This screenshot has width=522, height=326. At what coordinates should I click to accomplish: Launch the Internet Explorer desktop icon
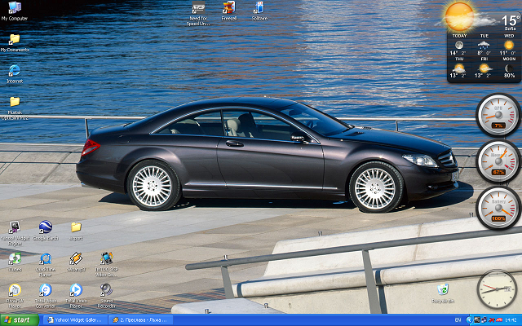[x=14, y=71]
